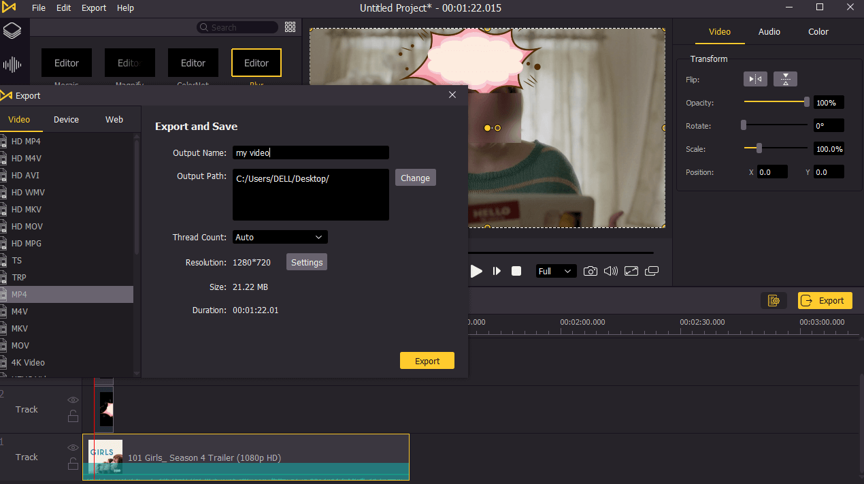Close the Export dialog

point(452,95)
